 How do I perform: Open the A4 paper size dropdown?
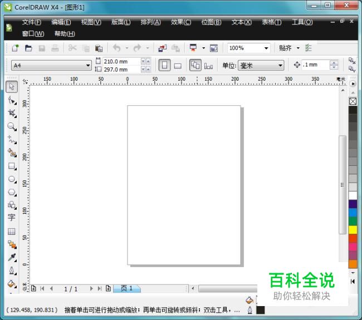(88, 66)
